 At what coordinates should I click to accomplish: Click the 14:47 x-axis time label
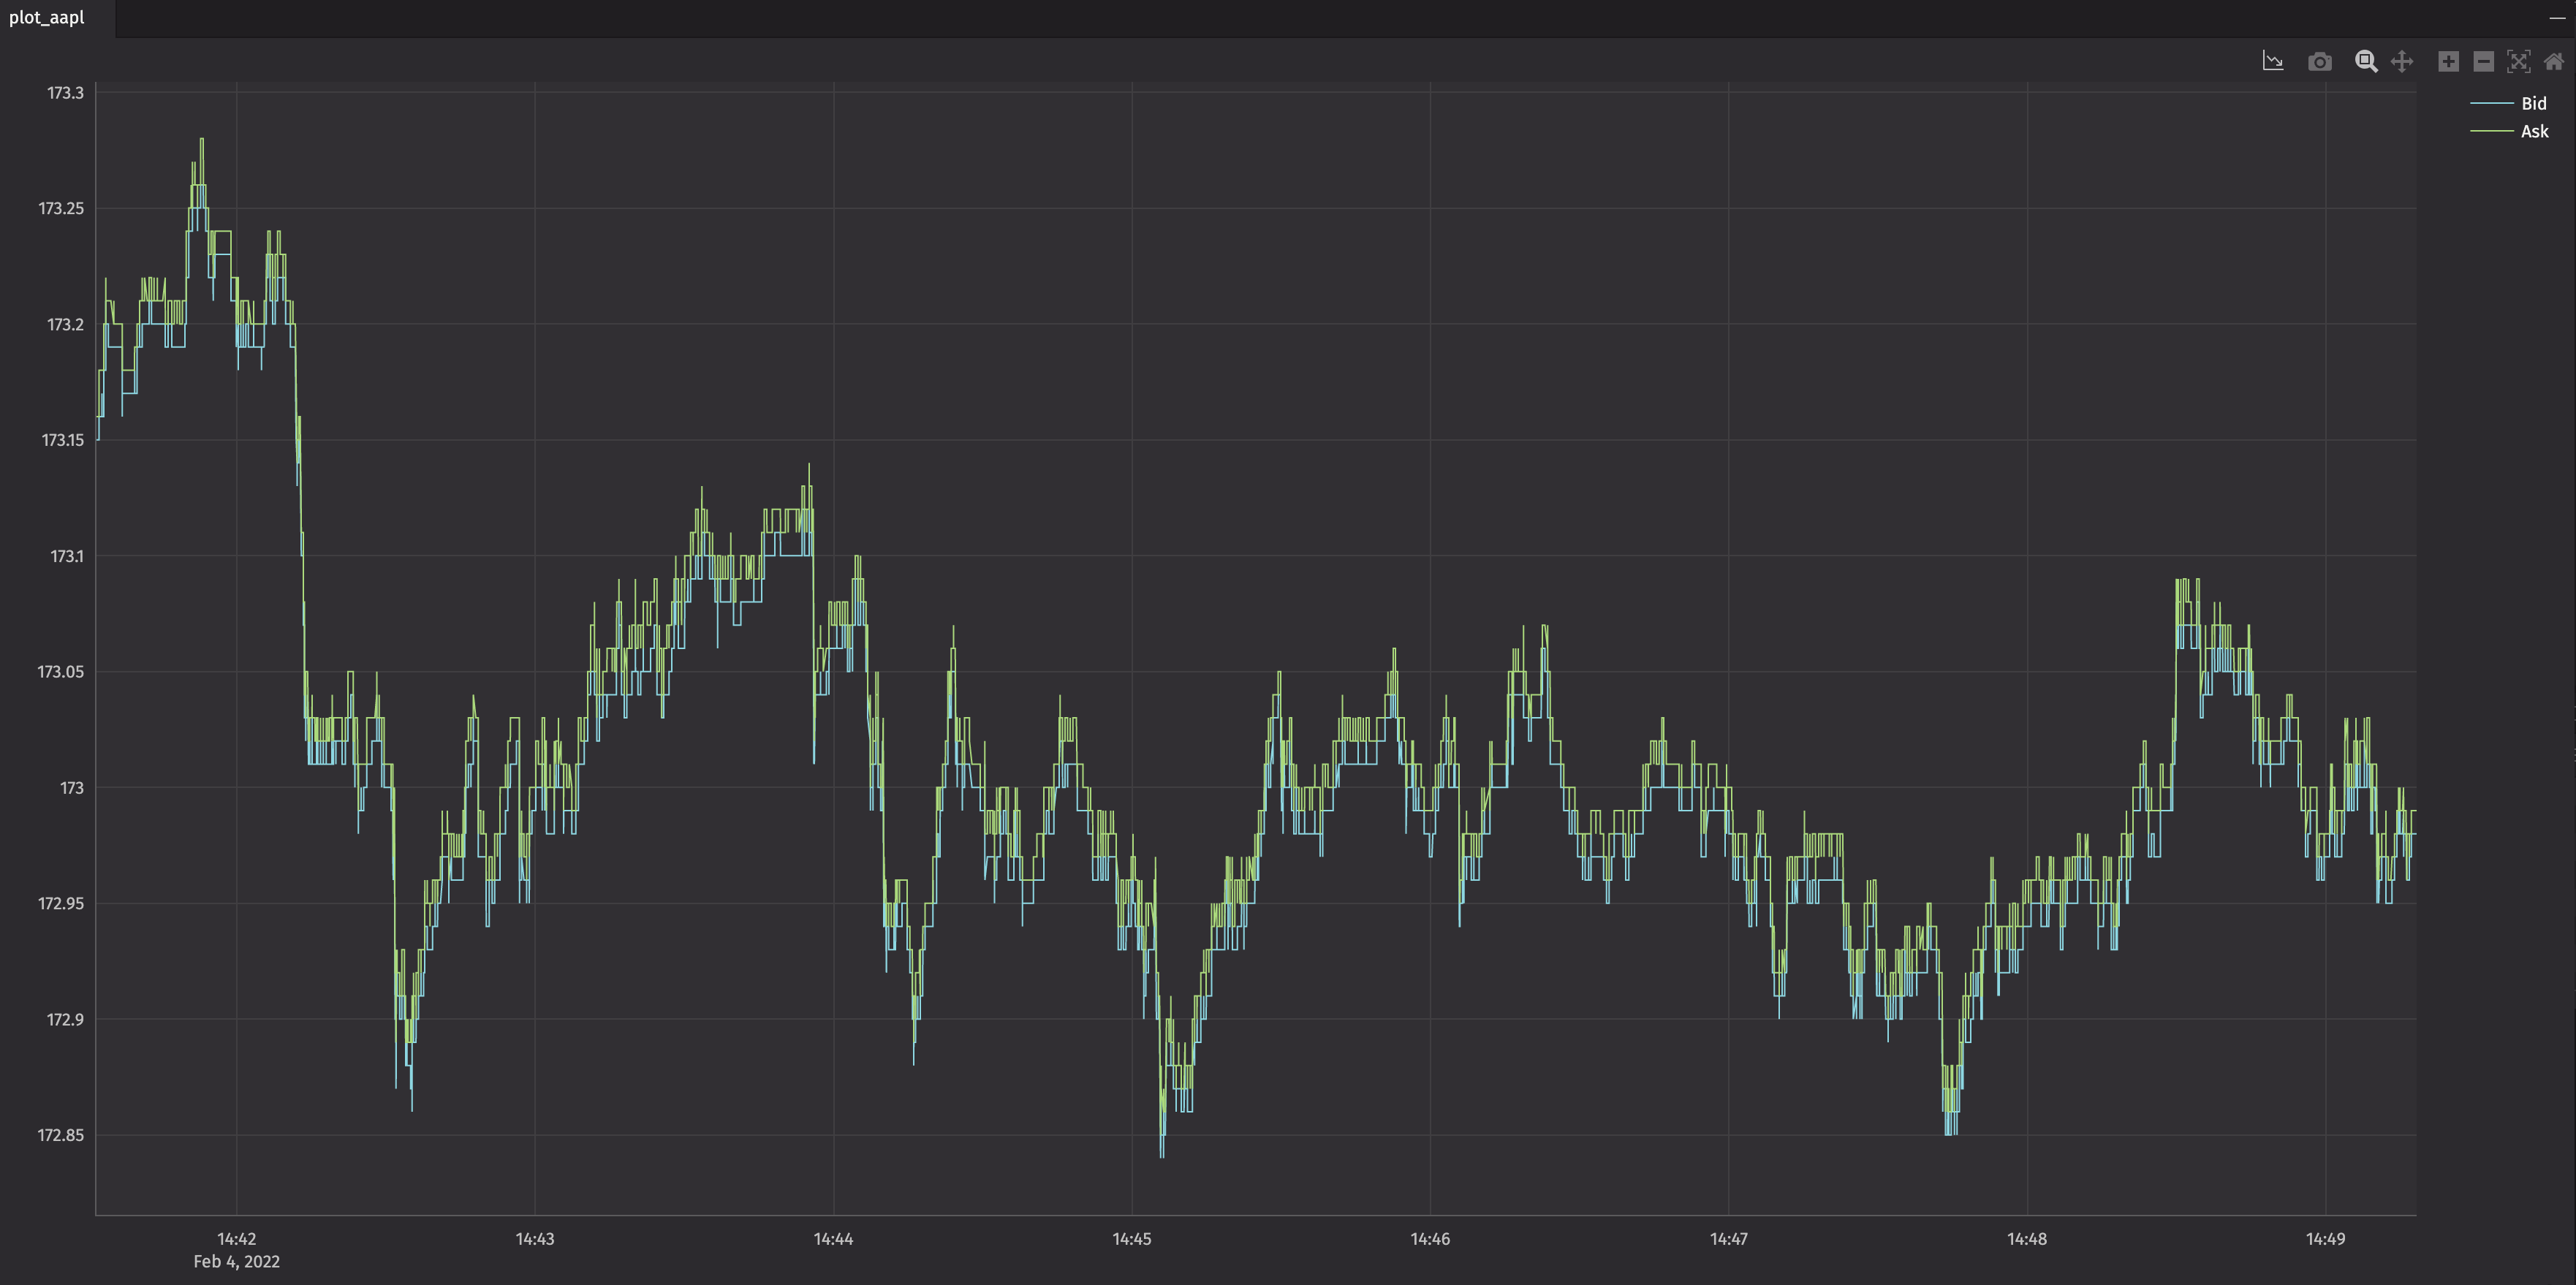pyautogui.click(x=1729, y=1239)
